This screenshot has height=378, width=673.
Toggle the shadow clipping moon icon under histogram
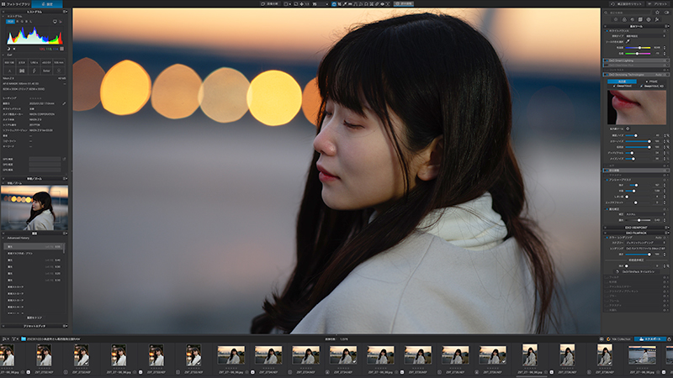8,49
